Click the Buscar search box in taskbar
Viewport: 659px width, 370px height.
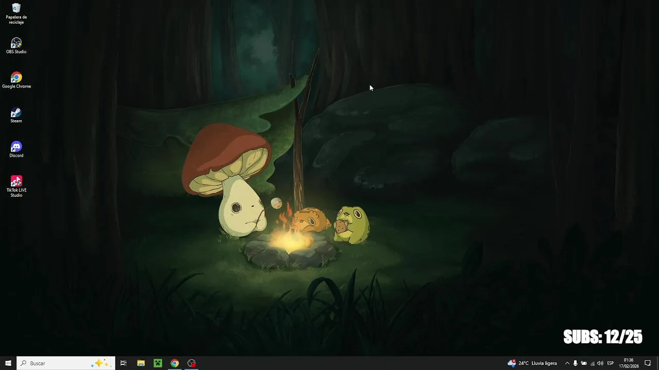pyautogui.click(x=66, y=363)
